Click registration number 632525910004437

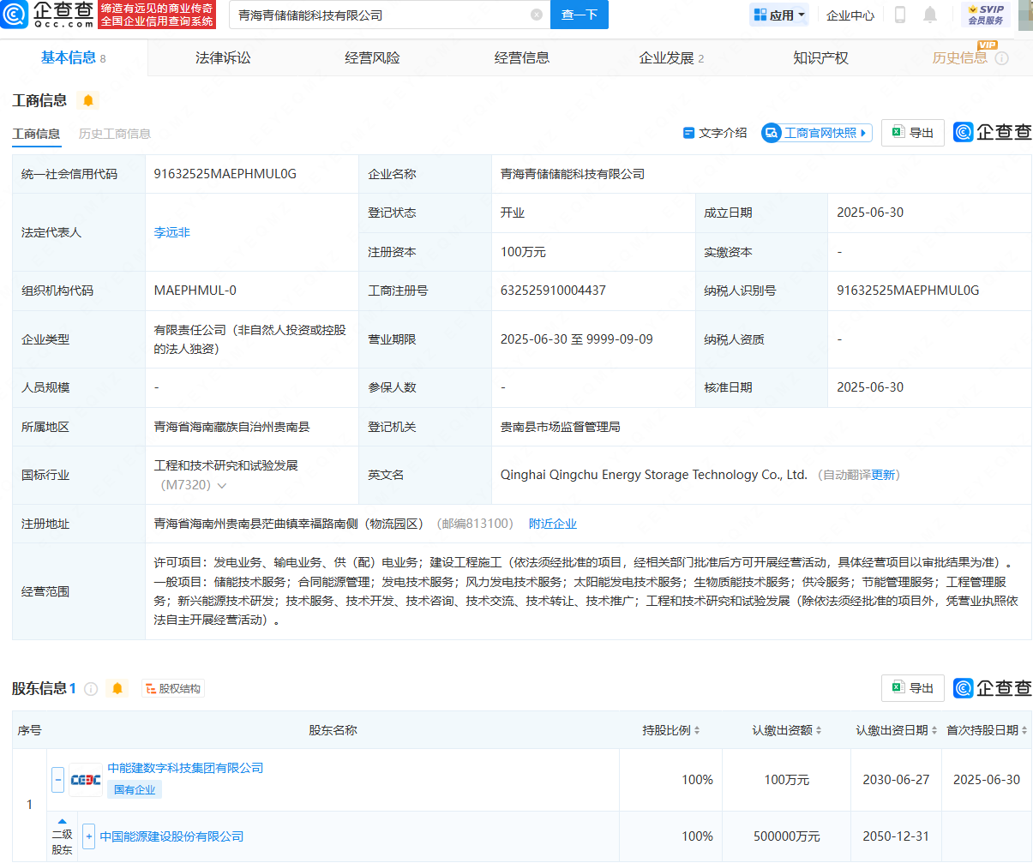pyautogui.click(x=553, y=291)
